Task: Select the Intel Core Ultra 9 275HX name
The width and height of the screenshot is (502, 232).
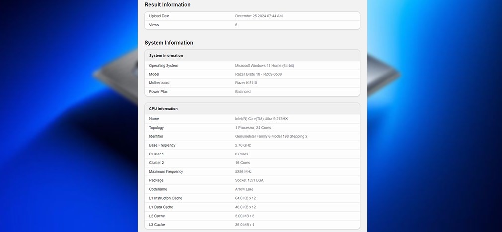Action: [x=261, y=119]
